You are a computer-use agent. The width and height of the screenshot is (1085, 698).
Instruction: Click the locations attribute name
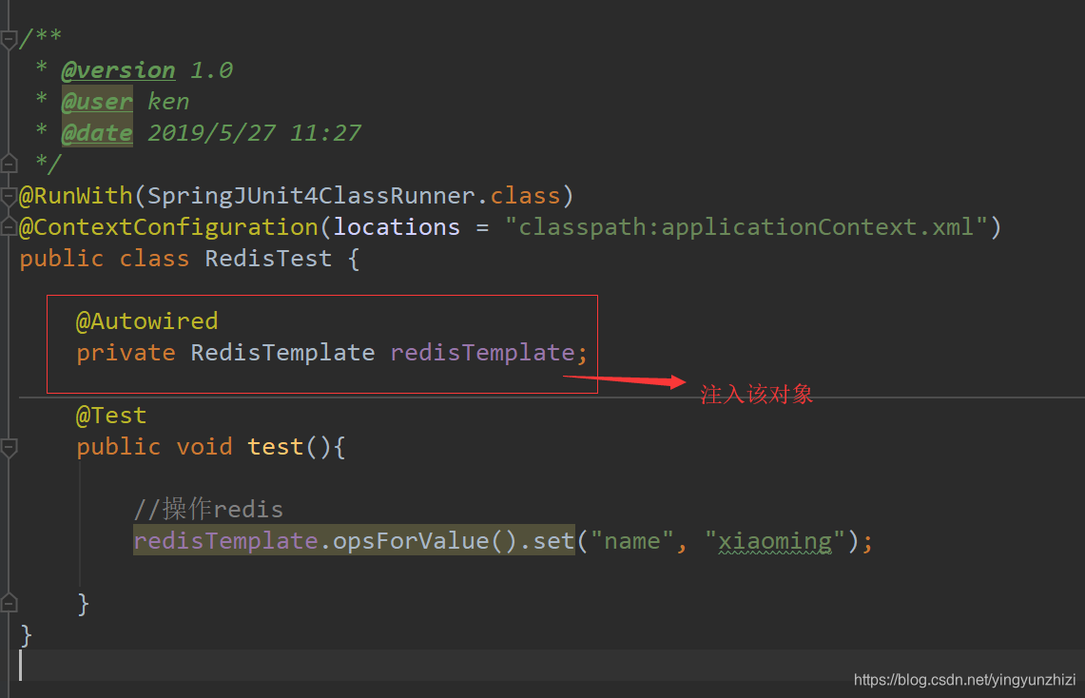(397, 227)
